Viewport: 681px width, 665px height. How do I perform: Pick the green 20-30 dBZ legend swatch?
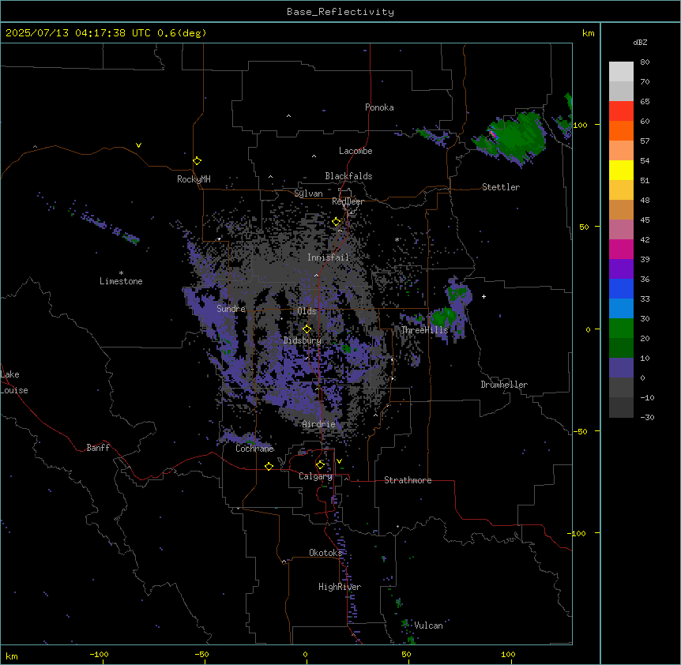[x=621, y=329]
